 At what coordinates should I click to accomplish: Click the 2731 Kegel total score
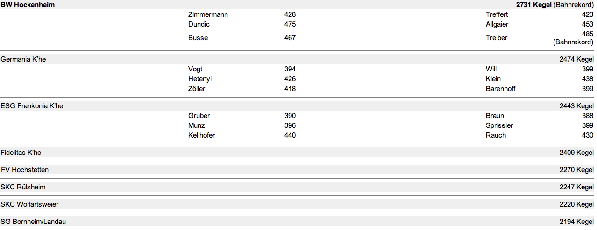click(x=534, y=5)
